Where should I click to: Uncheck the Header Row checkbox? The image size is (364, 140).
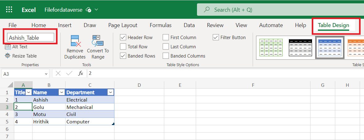123,38
